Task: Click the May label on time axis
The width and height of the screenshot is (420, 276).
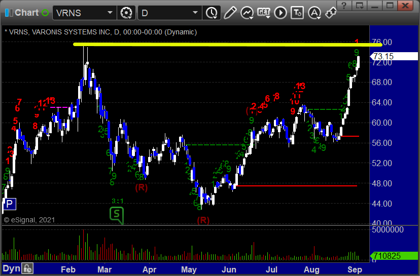Action: pyautogui.click(x=189, y=269)
